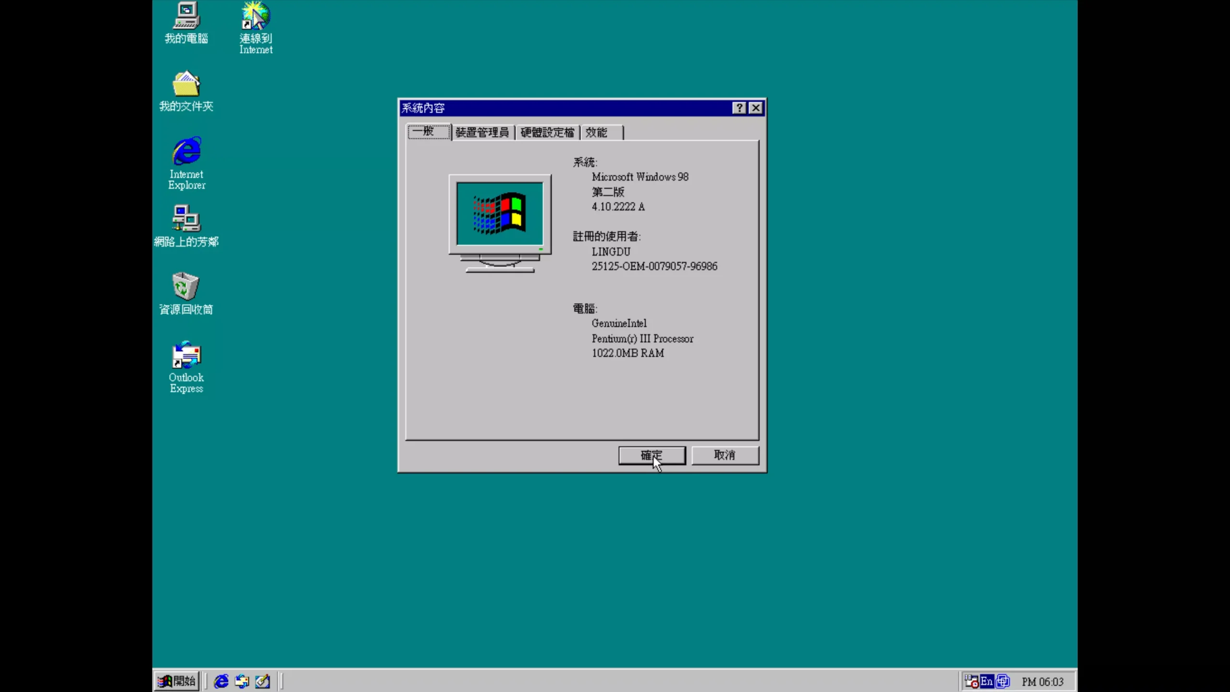
Task: Open the Start (開始) menu
Action: [176, 681]
